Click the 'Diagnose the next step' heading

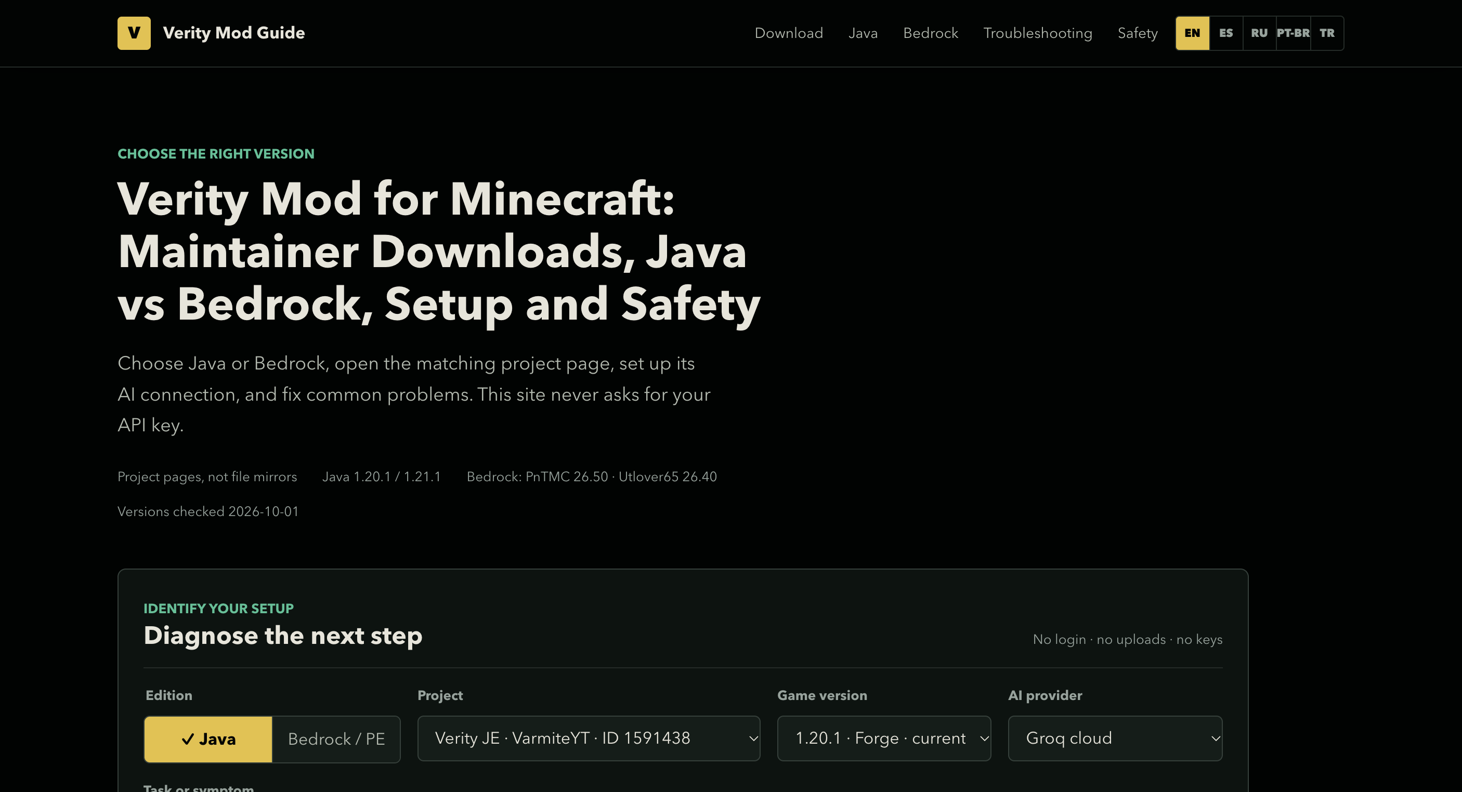(x=283, y=636)
